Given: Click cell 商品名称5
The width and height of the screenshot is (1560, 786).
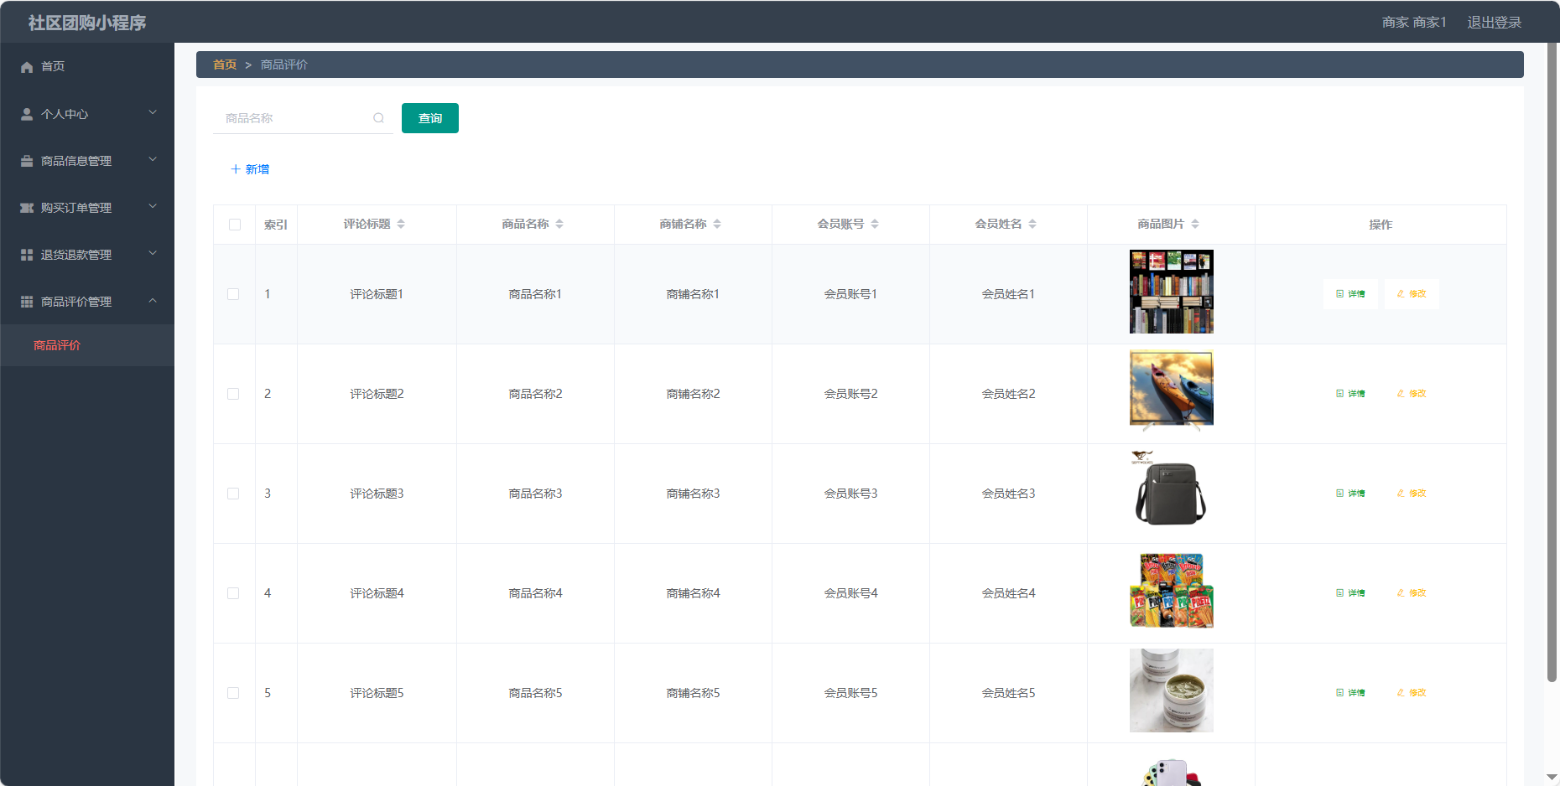Looking at the screenshot, I should click(x=535, y=693).
